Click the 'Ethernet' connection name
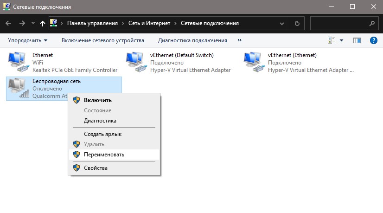Viewport: 383px width, 213px height. 43,55
